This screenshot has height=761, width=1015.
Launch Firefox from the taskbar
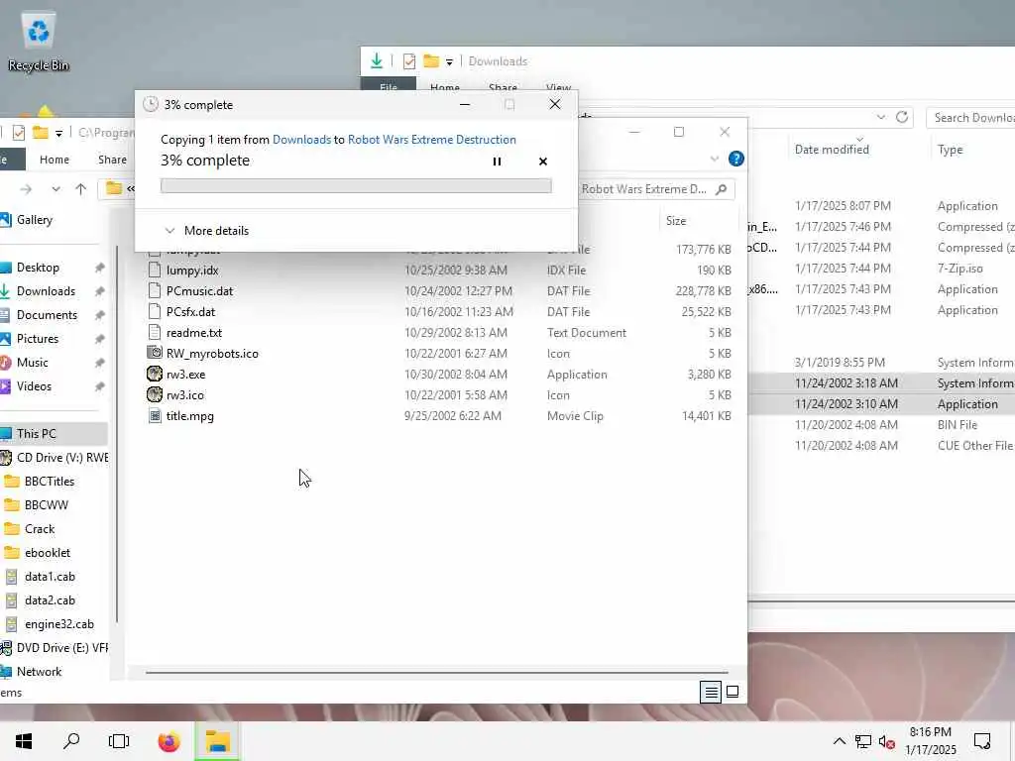169,741
